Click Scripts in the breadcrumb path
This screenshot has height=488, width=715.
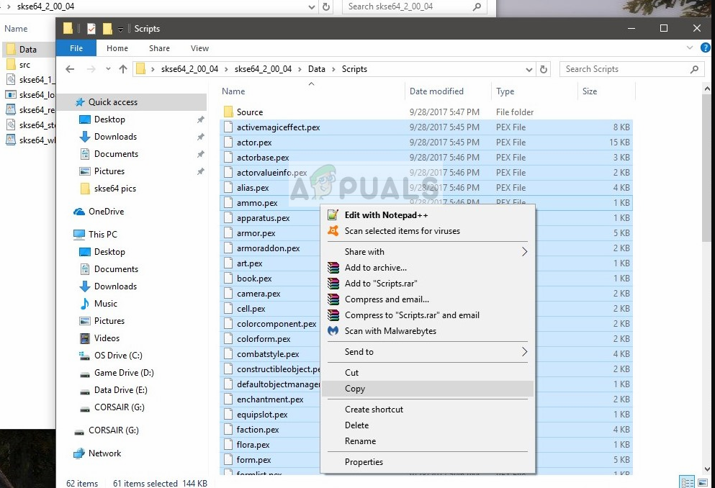pyautogui.click(x=354, y=69)
